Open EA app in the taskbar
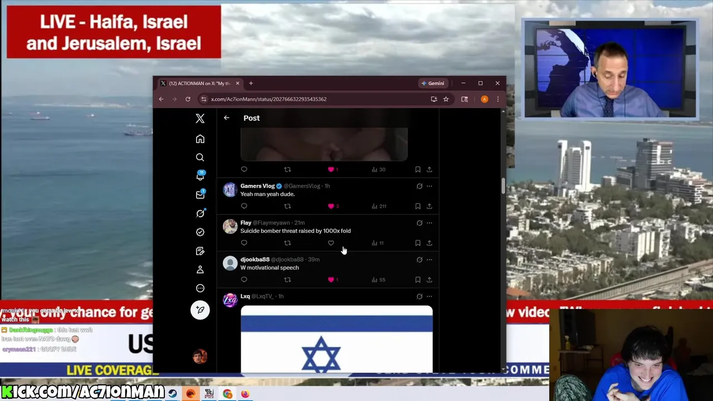This screenshot has height=401, width=713. click(x=191, y=394)
